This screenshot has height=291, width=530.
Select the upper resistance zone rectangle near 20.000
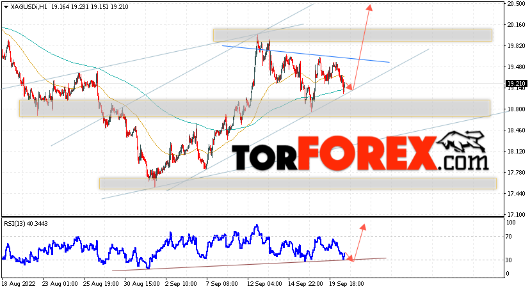coord(353,35)
